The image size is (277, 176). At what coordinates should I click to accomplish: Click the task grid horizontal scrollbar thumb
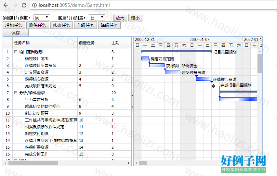pyautogui.click(x=33, y=163)
